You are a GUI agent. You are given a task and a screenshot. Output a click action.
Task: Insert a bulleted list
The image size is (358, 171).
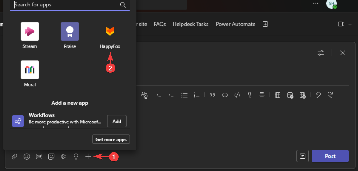pos(184,95)
